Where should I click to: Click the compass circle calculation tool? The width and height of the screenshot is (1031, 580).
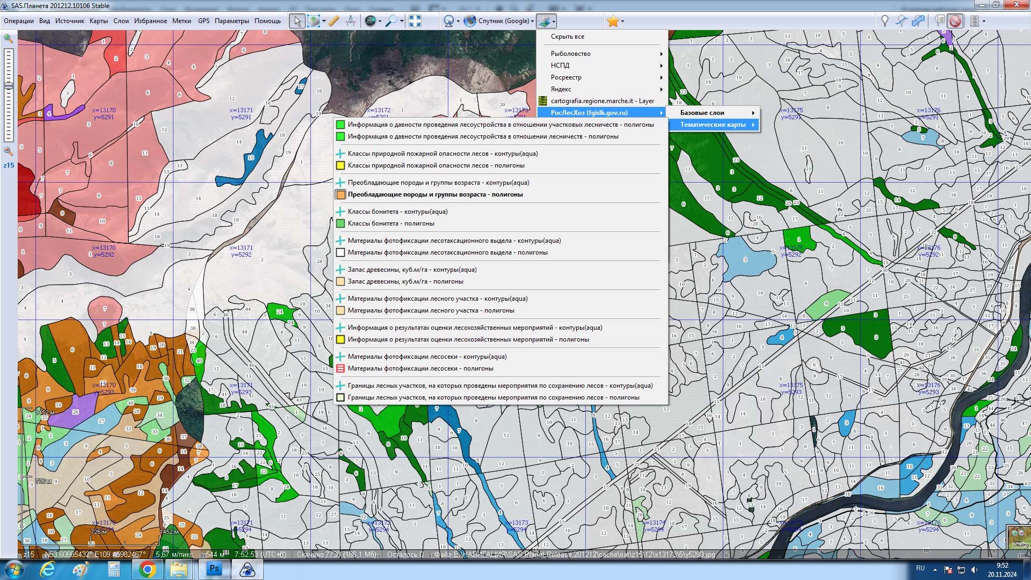tap(350, 21)
